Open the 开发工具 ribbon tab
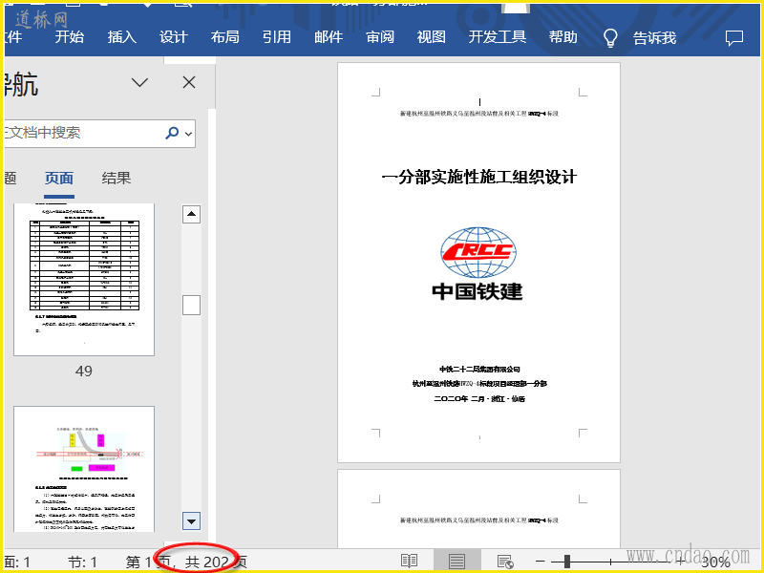Screen dimensions: 764x573 [x=498, y=37]
